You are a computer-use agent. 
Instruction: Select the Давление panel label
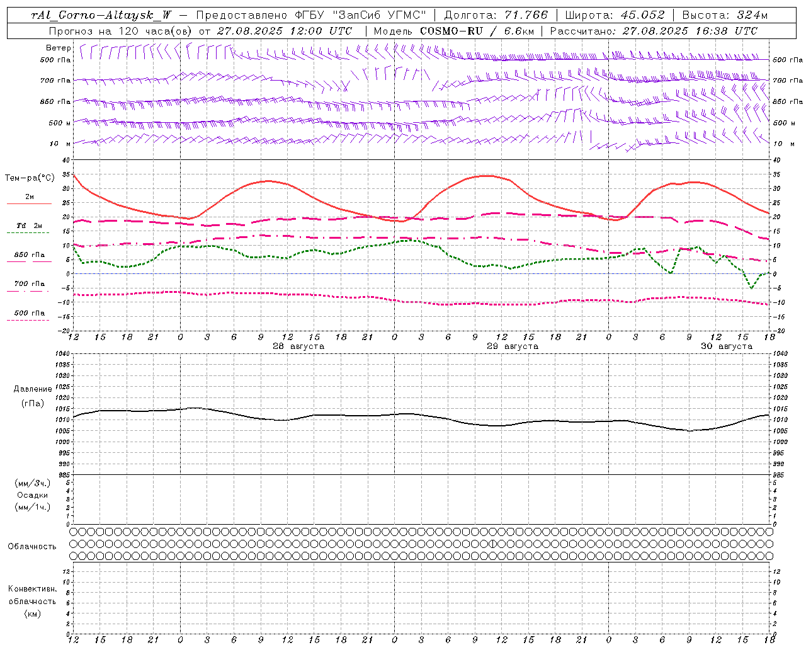tap(33, 389)
